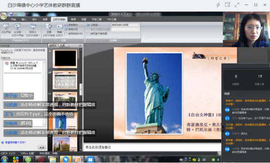Open PowerPoint orange icon on taskbar
Viewport: 270px width, 163px height.
click(x=78, y=160)
